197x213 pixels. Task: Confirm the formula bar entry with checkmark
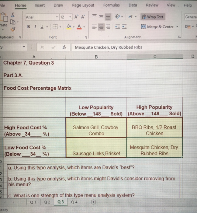pos(54,47)
